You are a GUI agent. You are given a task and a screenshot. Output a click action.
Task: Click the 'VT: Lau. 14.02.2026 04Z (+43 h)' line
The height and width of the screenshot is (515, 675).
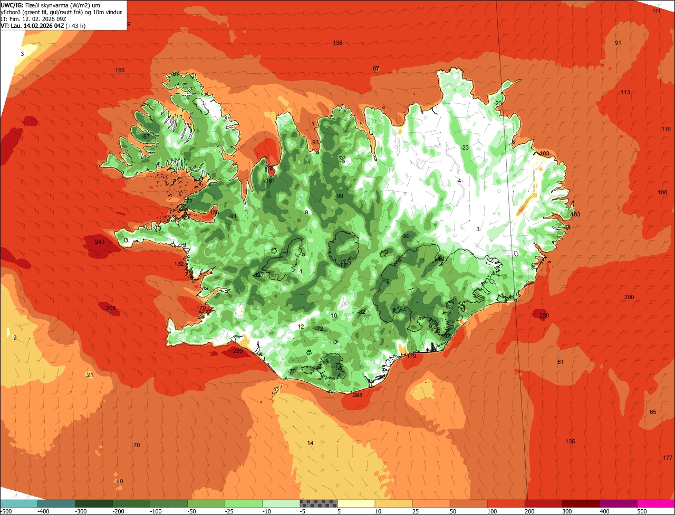pos(43,25)
